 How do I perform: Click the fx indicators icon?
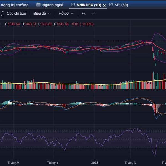pos(2,14)
